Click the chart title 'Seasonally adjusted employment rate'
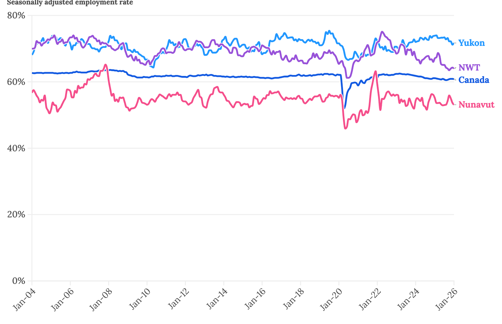Viewport: 502px width, 324px height. pos(70,3)
